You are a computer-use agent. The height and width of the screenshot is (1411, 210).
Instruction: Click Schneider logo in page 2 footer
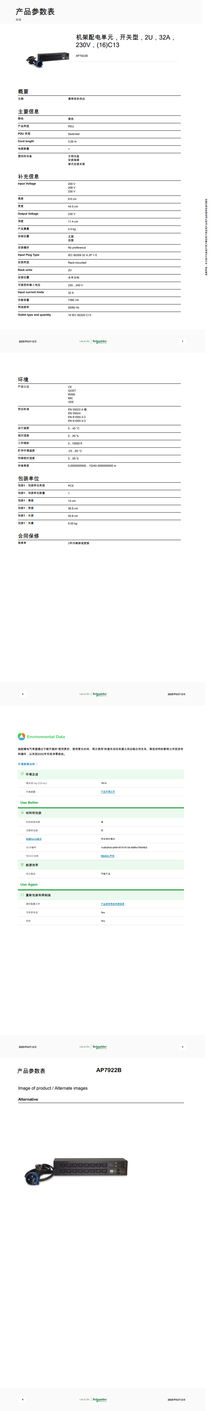coord(100,694)
